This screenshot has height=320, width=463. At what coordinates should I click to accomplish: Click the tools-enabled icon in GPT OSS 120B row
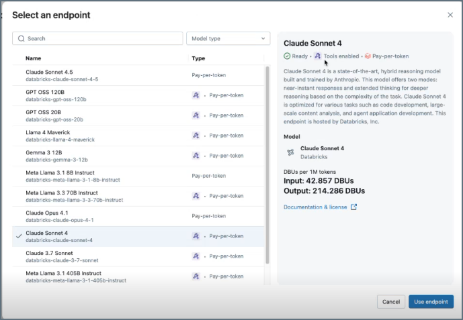(196, 95)
